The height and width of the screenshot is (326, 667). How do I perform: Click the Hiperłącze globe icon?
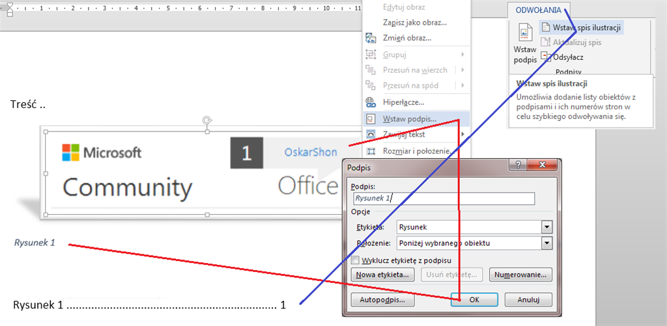(371, 102)
